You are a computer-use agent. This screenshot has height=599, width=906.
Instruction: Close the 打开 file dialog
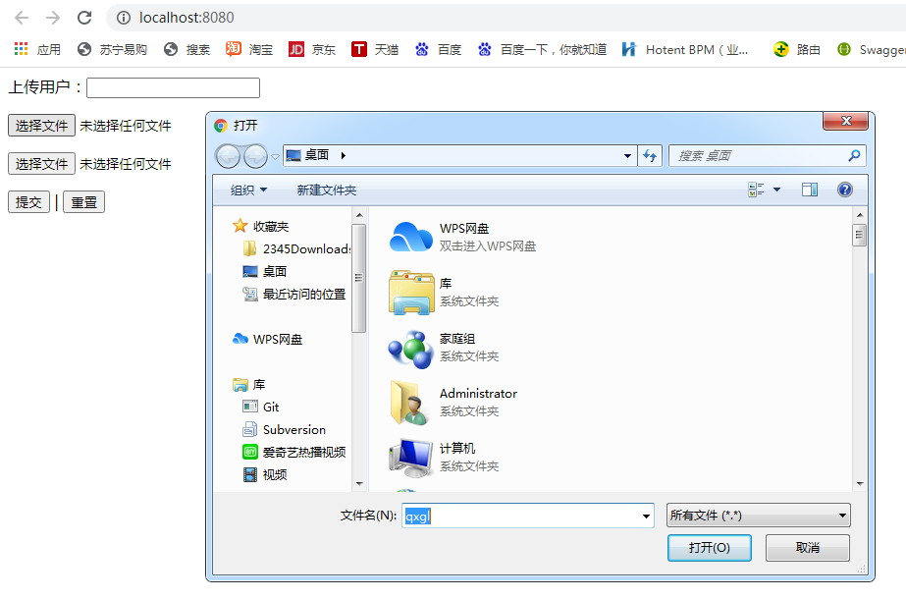point(846,120)
